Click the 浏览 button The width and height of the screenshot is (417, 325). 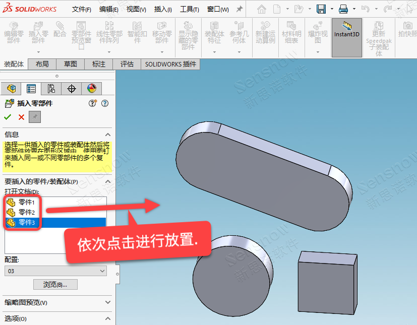[x=55, y=285]
